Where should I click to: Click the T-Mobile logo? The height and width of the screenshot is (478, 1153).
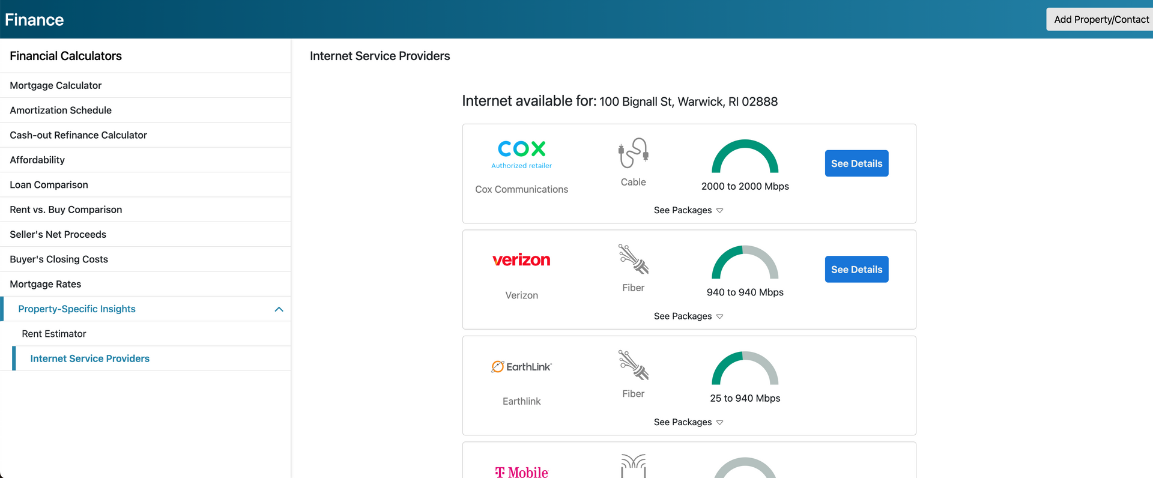pos(521,472)
